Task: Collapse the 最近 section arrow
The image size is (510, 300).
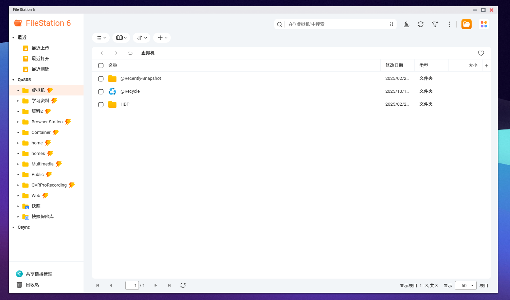Action: 13,38
